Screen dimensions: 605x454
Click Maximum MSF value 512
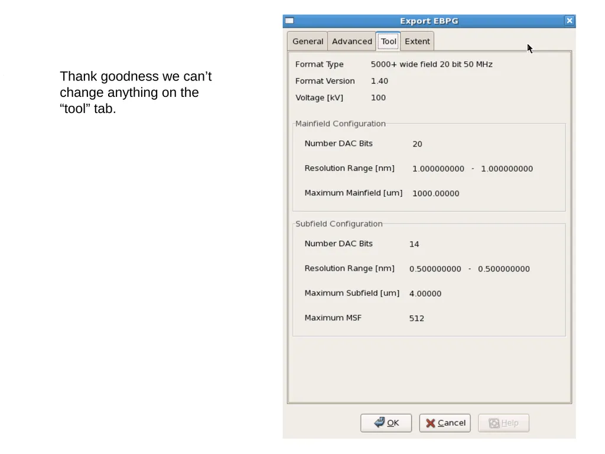pos(417,318)
